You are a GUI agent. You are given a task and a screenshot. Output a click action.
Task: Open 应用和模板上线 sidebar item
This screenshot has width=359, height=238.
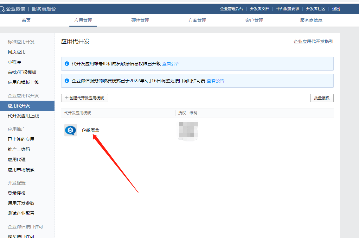23,82
